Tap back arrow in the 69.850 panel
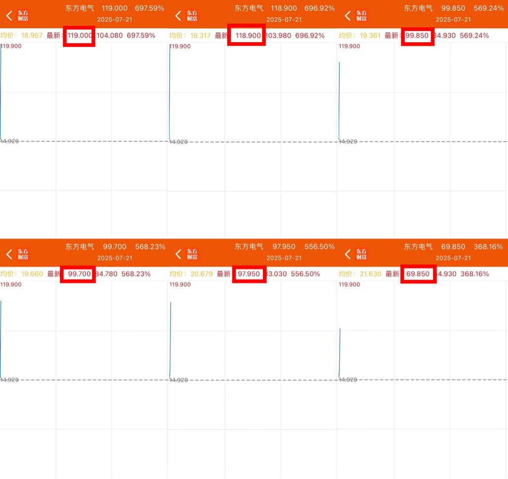Screen dimensions: 508x479 coord(348,254)
